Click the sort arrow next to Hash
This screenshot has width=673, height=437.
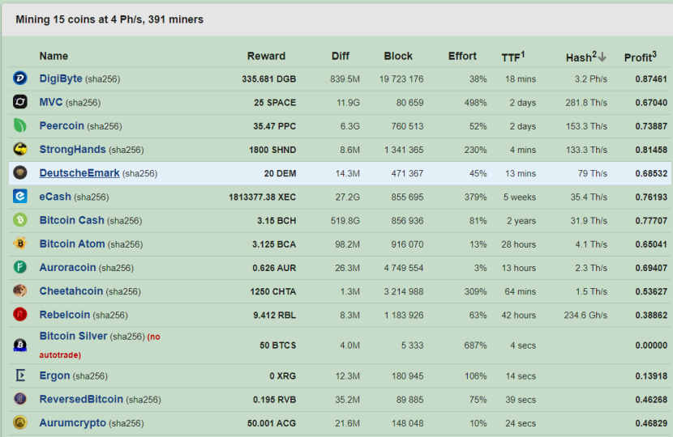click(602, 57)
